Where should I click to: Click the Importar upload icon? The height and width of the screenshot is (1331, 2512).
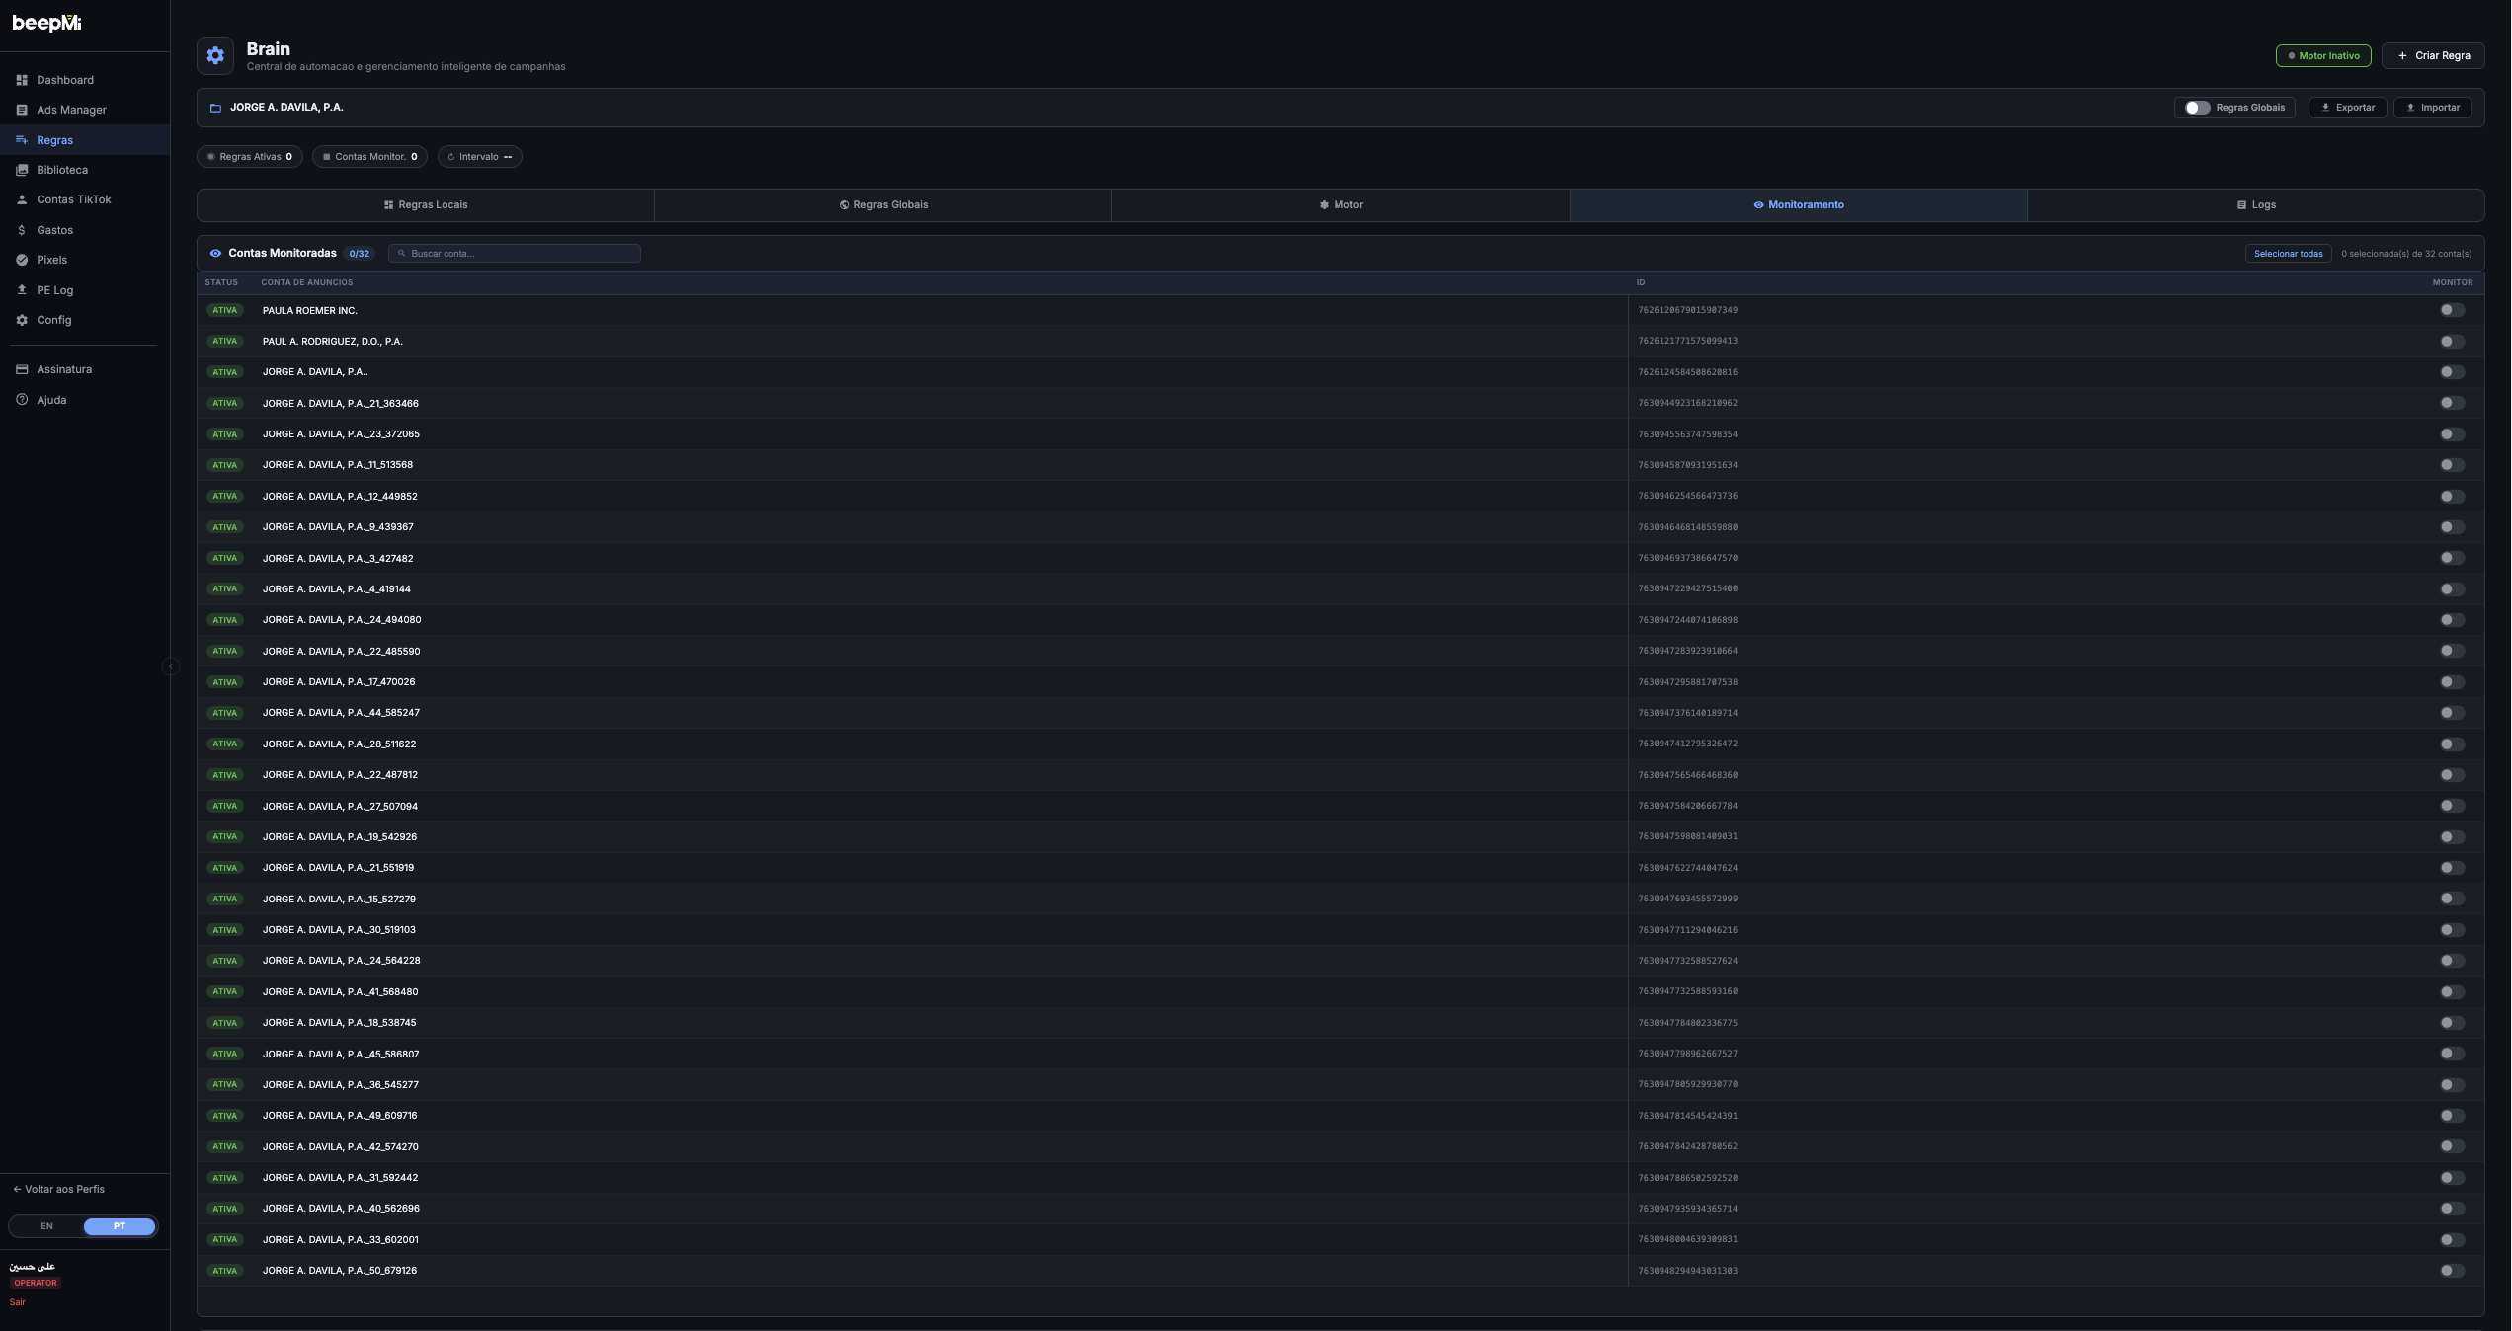click(2410, 108)
